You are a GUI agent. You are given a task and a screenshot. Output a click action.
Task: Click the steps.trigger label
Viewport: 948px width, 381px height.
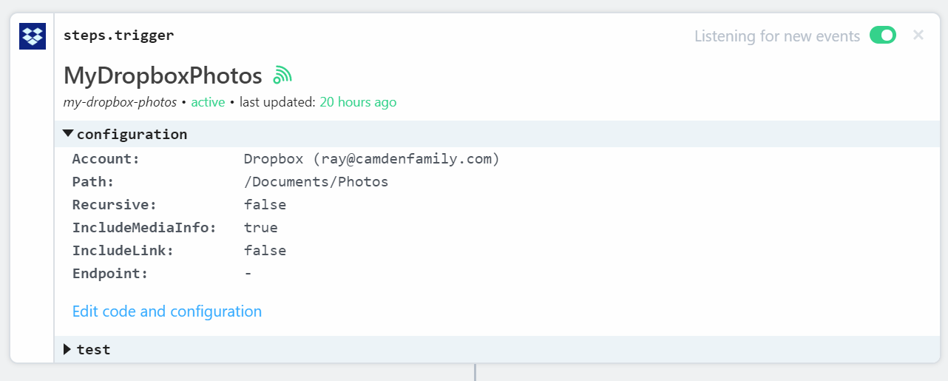tap(119, 35)
